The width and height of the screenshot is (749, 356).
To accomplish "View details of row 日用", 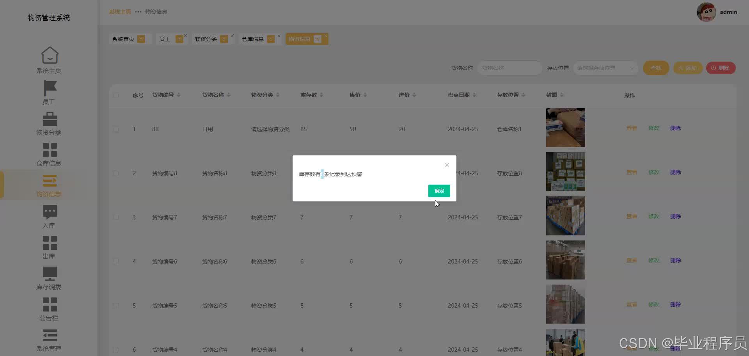I will pos(632,128).
